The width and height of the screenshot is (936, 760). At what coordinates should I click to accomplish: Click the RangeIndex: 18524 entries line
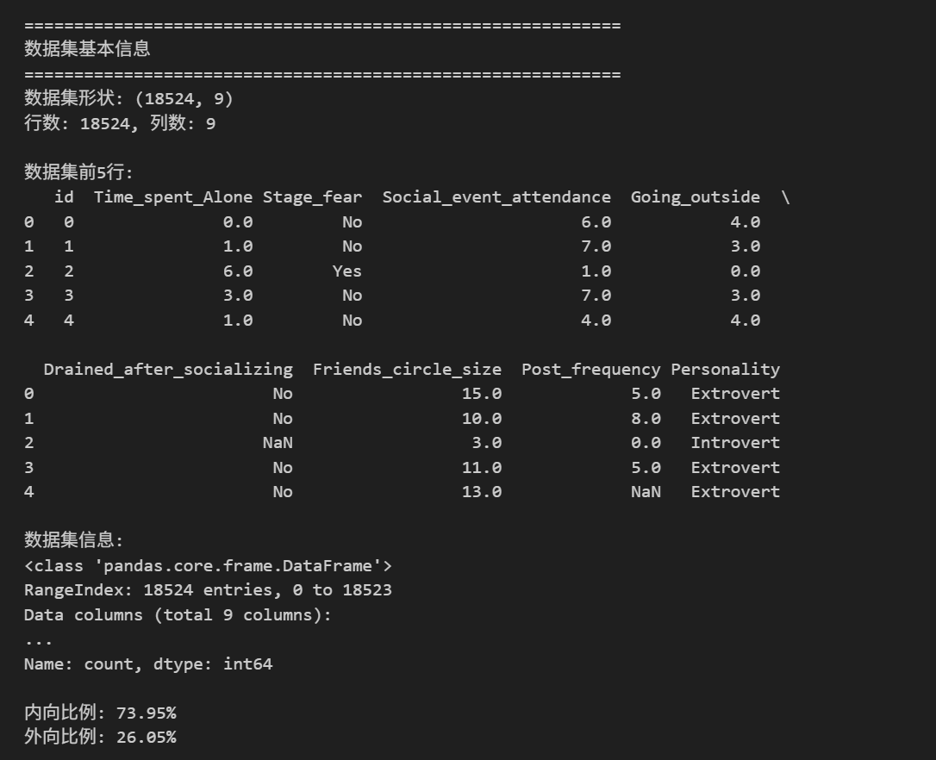point(208,590)
